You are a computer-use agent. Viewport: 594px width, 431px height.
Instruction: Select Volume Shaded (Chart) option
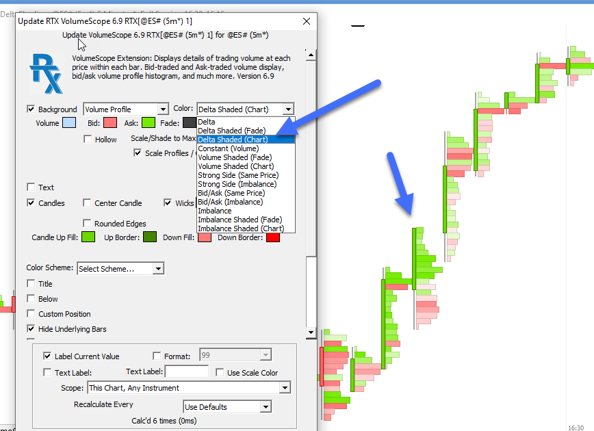click(246, 166)
